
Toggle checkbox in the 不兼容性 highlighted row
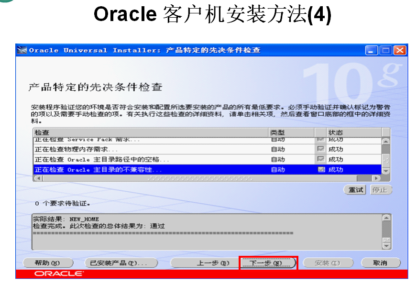321,169
